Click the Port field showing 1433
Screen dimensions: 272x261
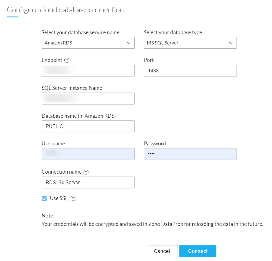click(x=190, y=71)
